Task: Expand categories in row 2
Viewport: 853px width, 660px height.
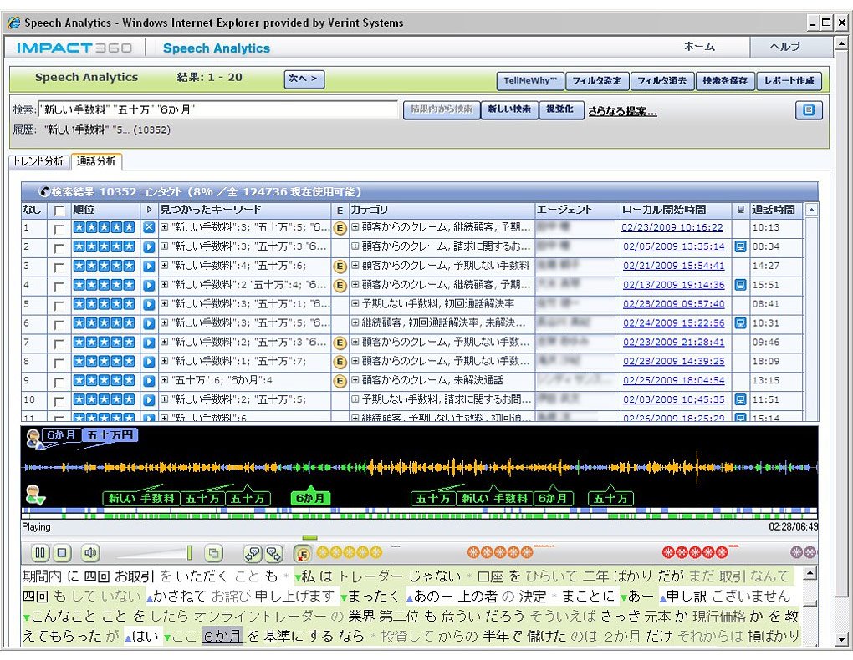Action: click(355, 246)
